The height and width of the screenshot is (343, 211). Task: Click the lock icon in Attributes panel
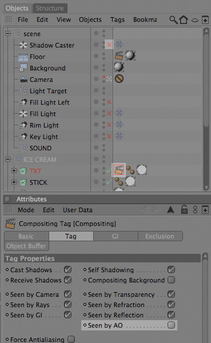(x=184, y=210)
